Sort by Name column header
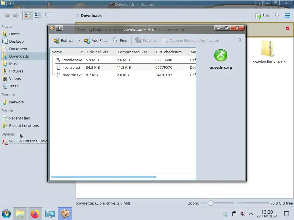This screenshot has width=294, height=220. tap(67, 52)
